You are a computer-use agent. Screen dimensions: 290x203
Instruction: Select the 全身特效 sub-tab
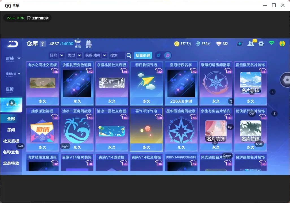[x=11, y=163]
